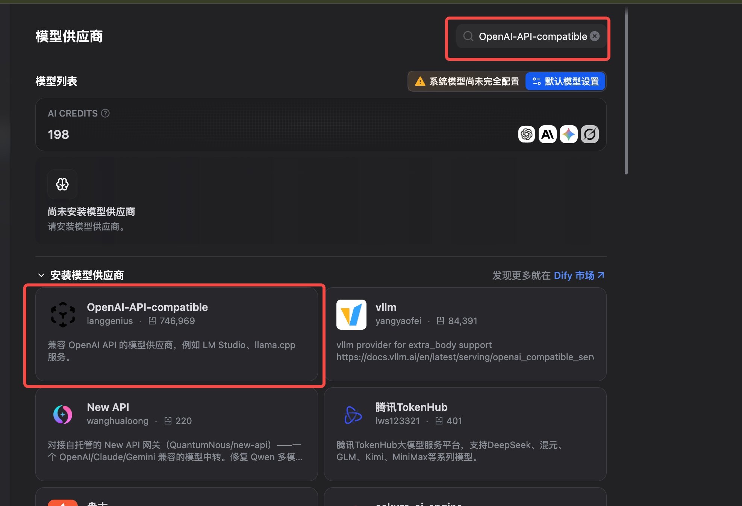Screen dimensions: 742x506
Task: Click the vertical scrollbar thumb
Action: (x=626, y=90)
